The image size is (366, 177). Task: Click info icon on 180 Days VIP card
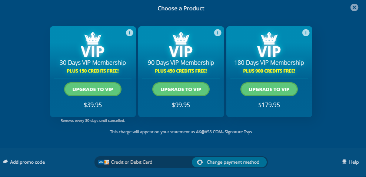click(306, 33)
